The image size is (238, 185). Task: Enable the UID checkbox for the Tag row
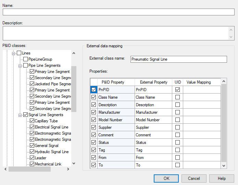tap(177, 150)
